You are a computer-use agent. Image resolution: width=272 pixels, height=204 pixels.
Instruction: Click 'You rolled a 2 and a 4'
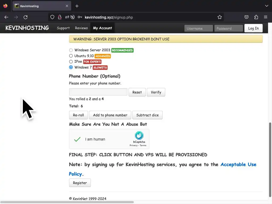coord(86,99)
